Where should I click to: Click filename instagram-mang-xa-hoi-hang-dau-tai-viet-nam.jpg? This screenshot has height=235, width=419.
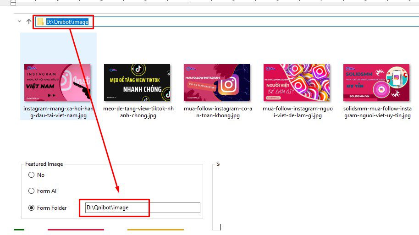pos(58,112)
